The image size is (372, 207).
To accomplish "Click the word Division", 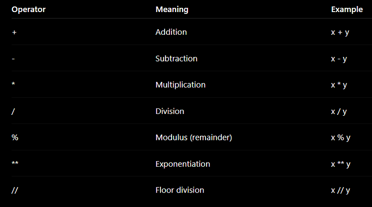I will (x=170, y=111).
